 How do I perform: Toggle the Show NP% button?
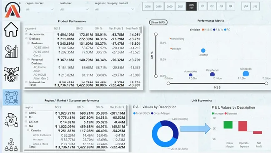tap(158, 22)
